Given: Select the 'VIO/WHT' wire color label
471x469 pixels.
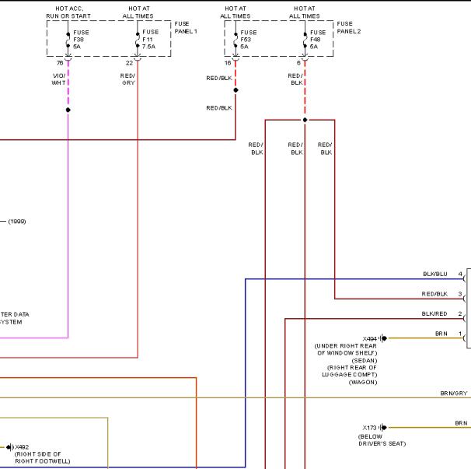Looking at the screenshot, I should 59,79.
